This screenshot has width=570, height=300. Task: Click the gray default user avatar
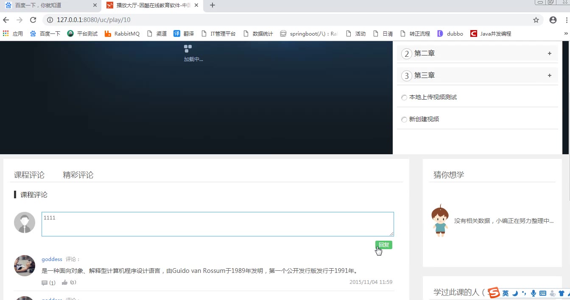[x=25, y=222]
